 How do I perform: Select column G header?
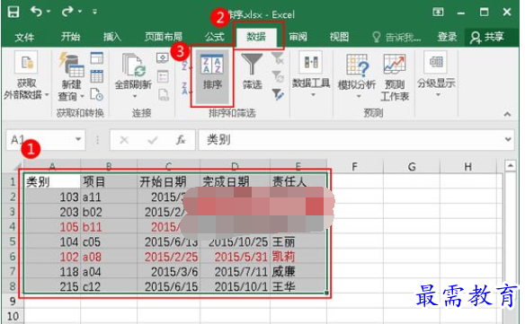click(x=412, y=167)
